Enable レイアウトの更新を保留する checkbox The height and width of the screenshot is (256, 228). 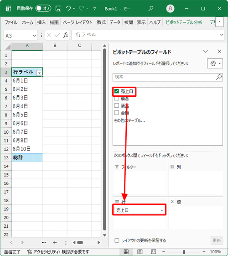117,240
